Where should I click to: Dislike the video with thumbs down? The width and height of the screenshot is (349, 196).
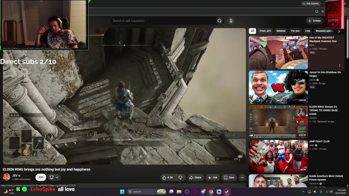pyautogui.click(x=180, y=177)
